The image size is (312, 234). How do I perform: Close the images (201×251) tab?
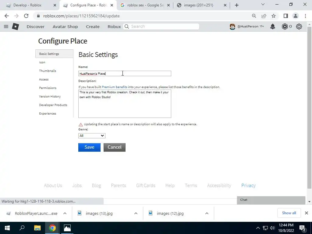tap(225, 5)
